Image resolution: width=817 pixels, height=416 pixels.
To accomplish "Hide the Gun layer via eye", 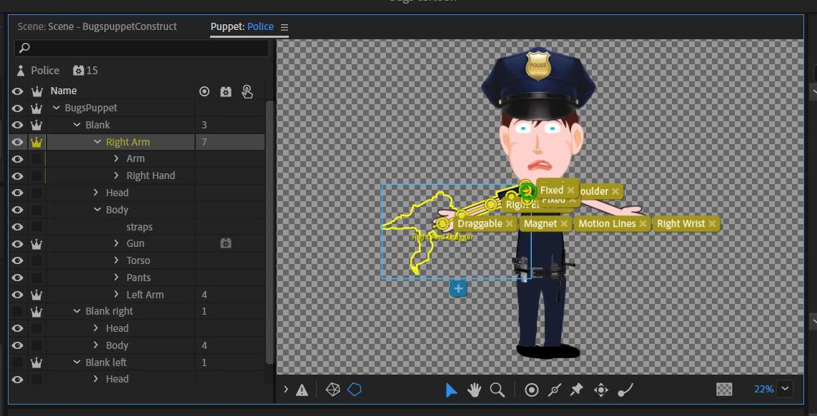I will [x=17, y=244].
